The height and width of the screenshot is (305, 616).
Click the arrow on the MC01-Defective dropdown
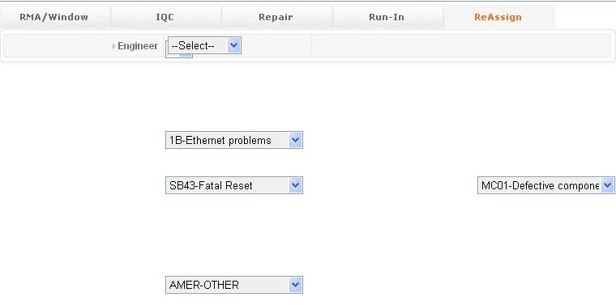607,185
